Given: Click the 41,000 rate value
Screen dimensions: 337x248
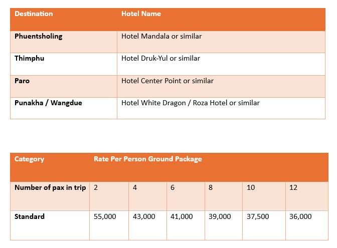Looking at the screenshot, I should pyautogui.click(x=182, y=217).
